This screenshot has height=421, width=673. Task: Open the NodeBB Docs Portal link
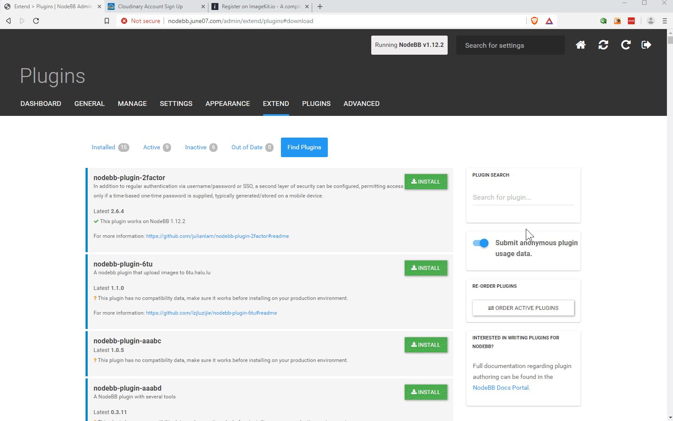[x=501, y=388]
